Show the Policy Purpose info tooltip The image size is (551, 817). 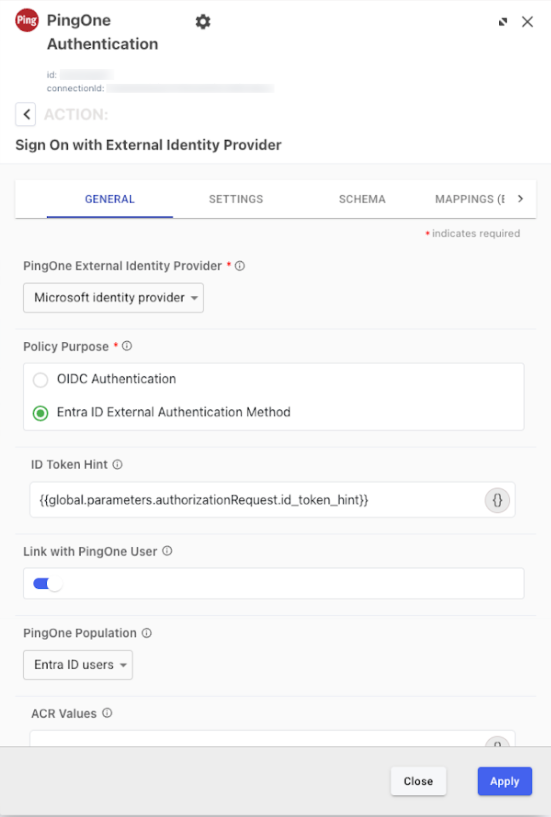tap(127, 346)
